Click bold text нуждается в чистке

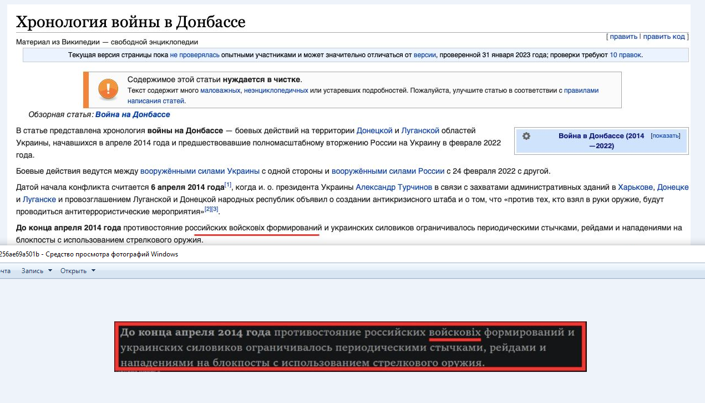click(262, 79)
